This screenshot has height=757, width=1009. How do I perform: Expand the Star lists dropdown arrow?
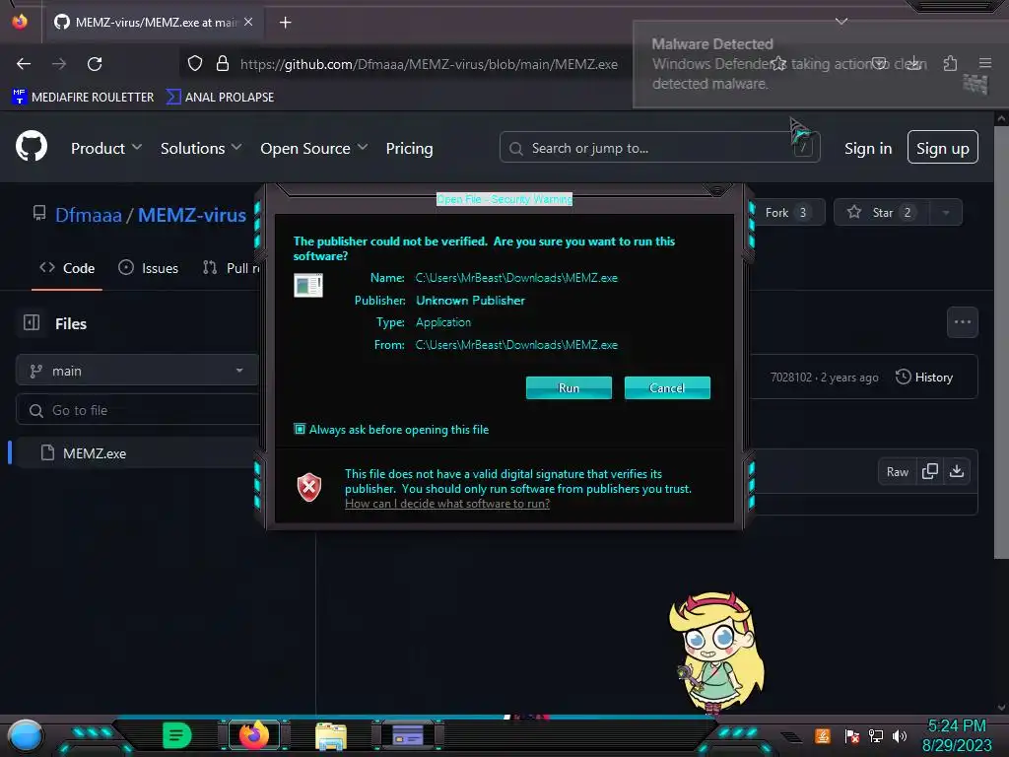(x=946, y=213)
